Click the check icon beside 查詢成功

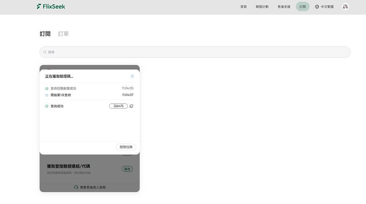(x=47, y=106)
